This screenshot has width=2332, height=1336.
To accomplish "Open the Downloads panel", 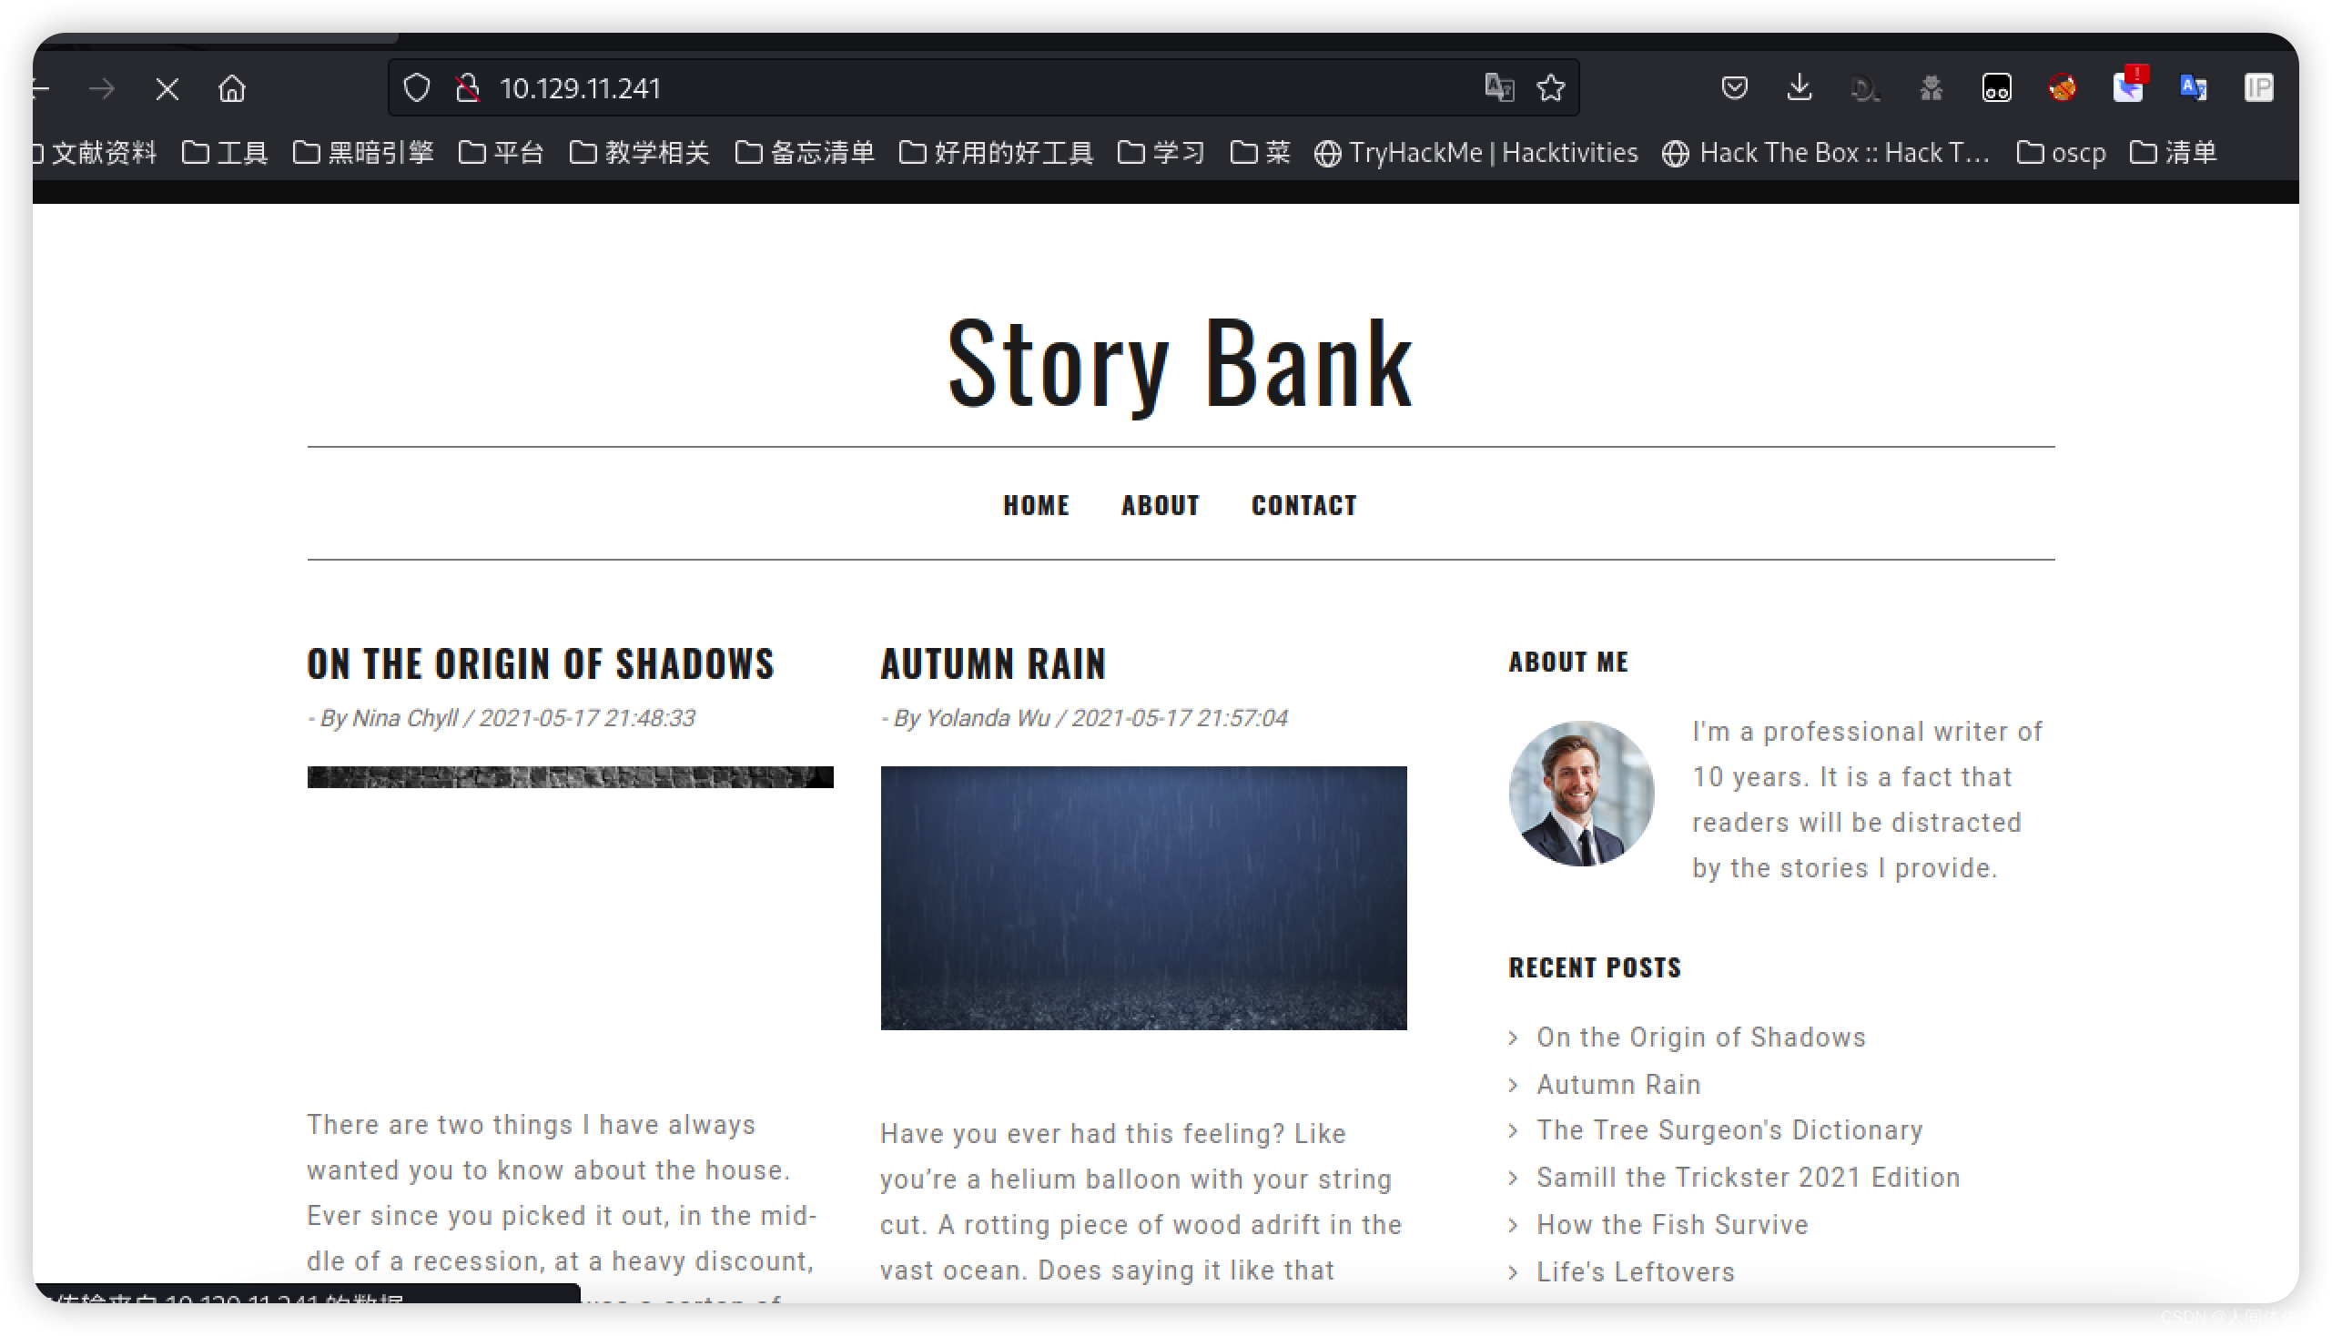I will tap(1799, 88).
